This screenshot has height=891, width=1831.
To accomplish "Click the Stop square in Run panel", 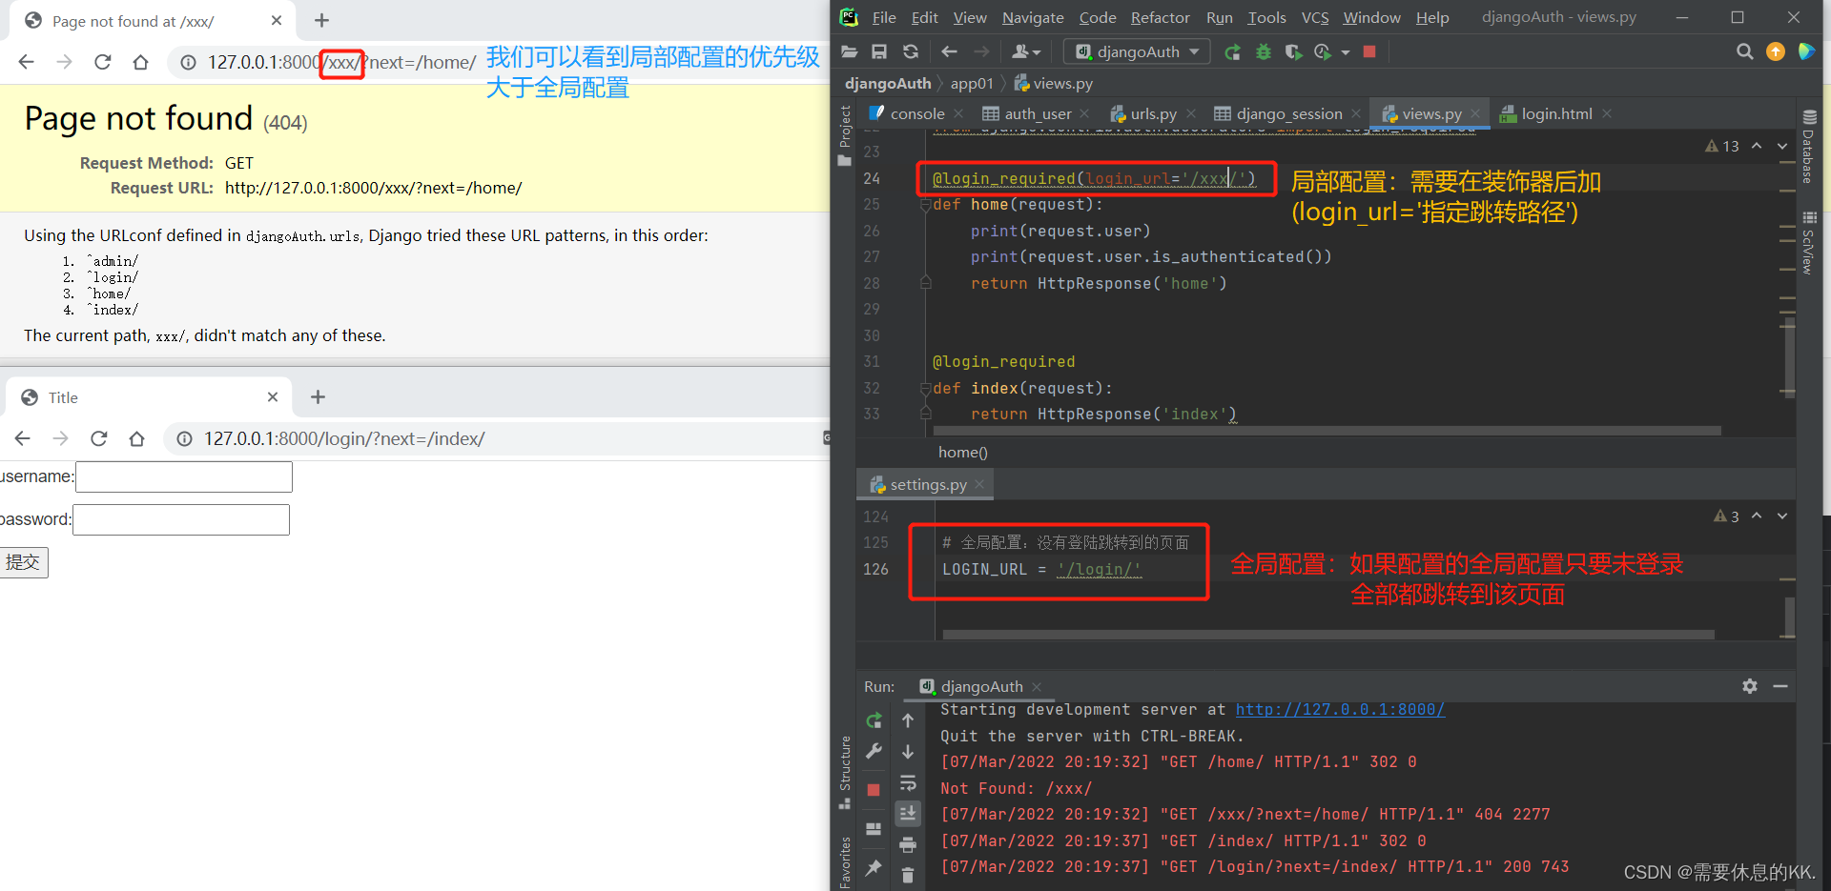I will coord(874,790).
